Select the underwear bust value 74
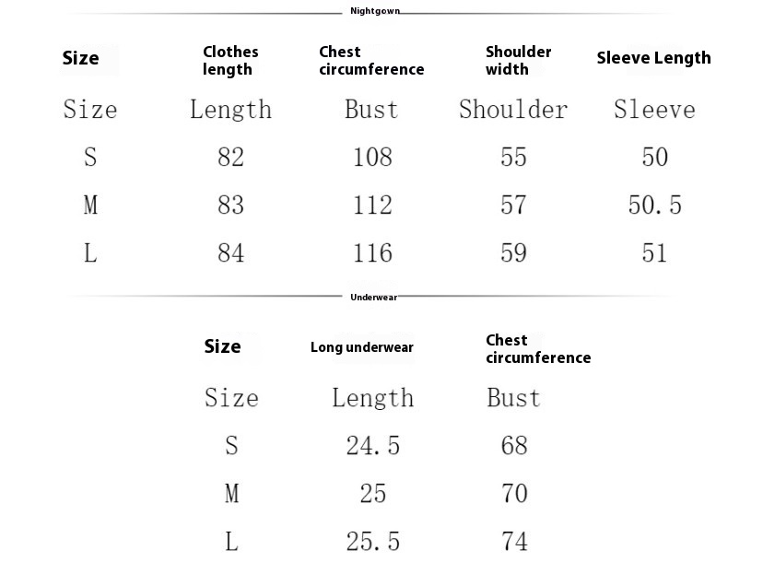The image size is (763, 562). pos(513,541)
